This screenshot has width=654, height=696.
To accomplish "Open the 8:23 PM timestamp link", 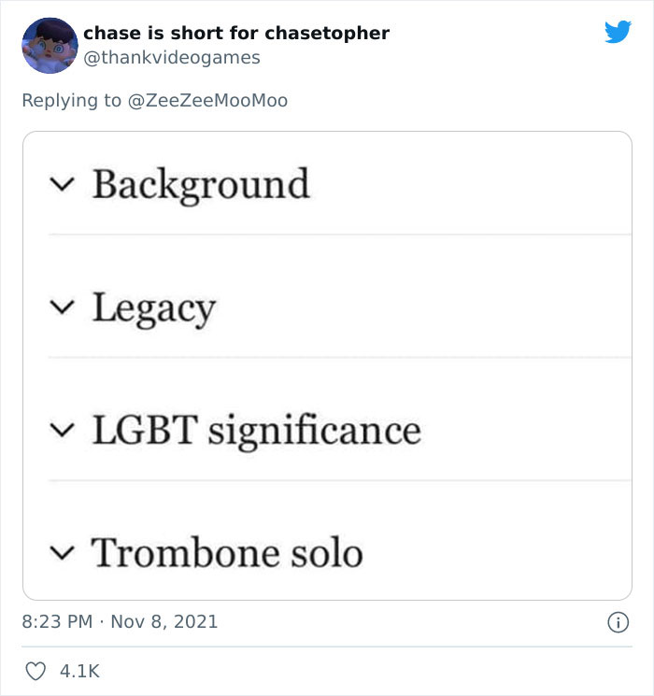I will (x=57, y=621).
